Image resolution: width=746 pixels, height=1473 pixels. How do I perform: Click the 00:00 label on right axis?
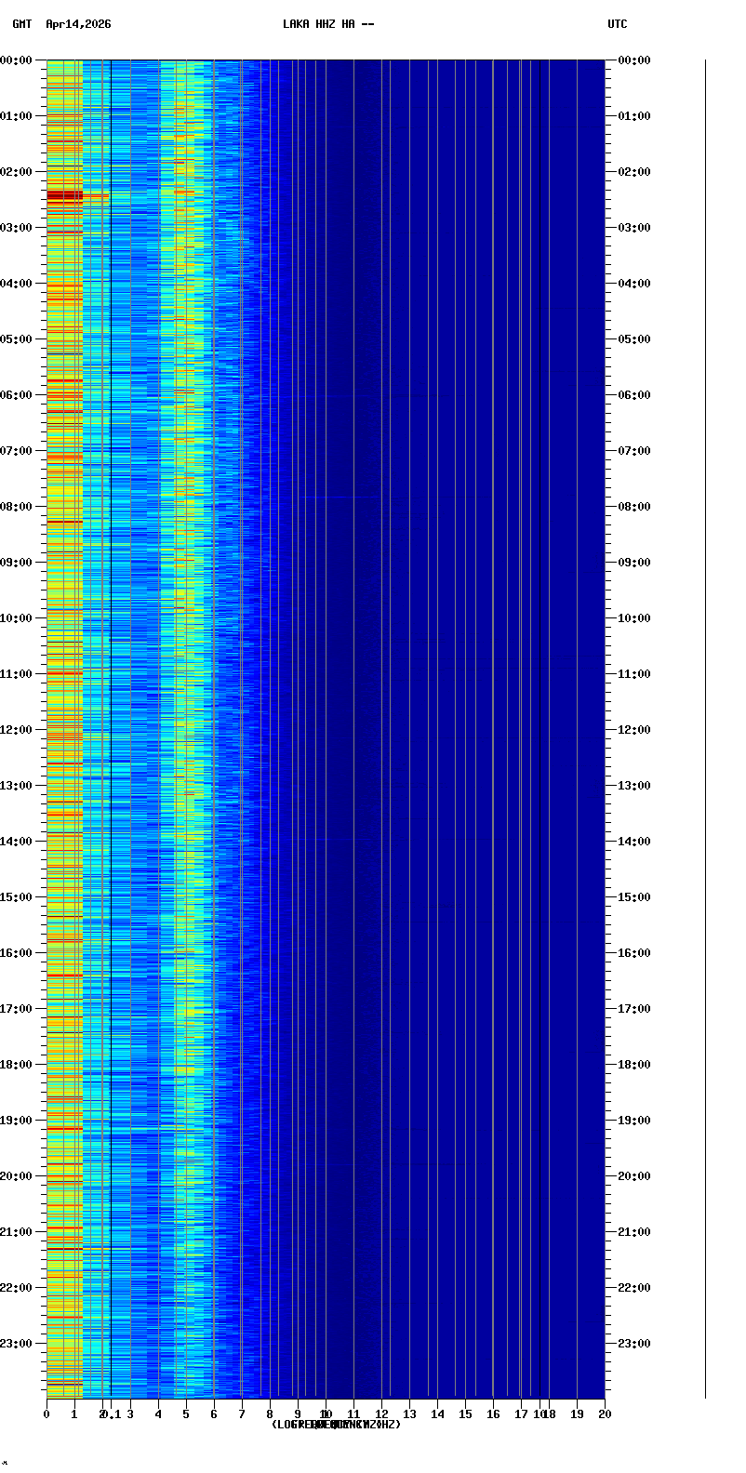coord(633,60)
